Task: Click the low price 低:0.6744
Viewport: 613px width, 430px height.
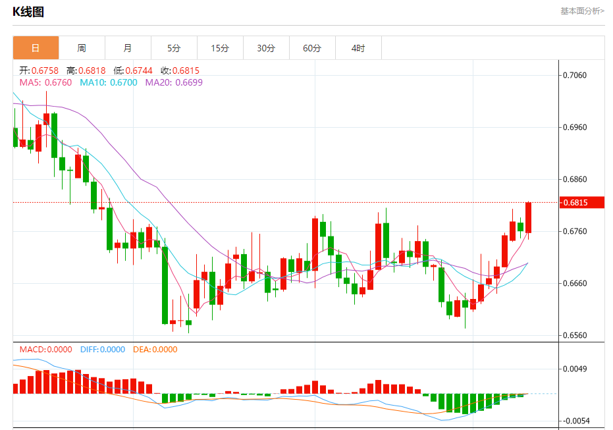Action: [133, 70]
